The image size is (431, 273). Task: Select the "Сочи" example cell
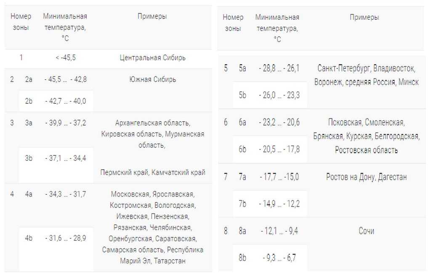point(366,231)
